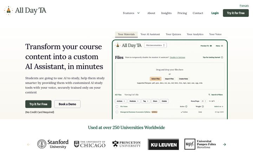Image resolution: width=253 pixels, height=158 pixels.
Task: Go to the Insights page
Action: 166,13
